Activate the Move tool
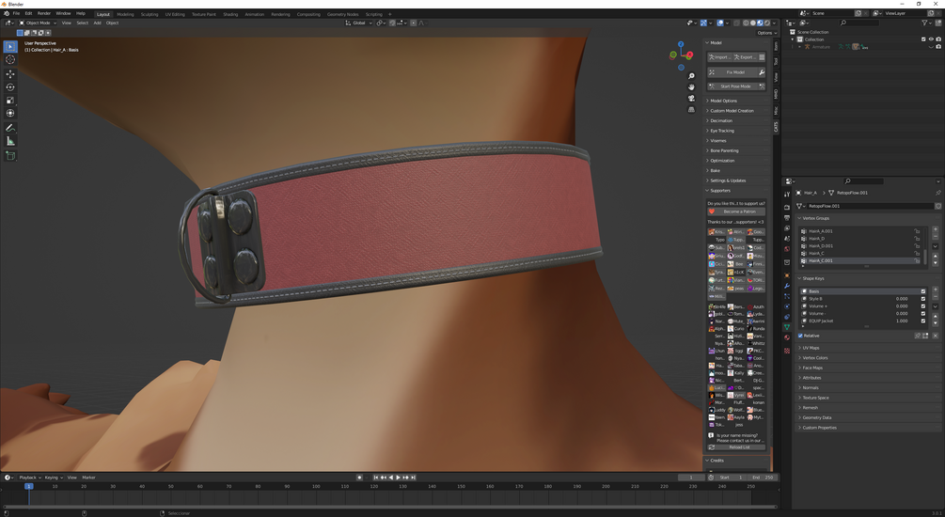945x517 pixels. pyautogui.click(x=10, y=73)
